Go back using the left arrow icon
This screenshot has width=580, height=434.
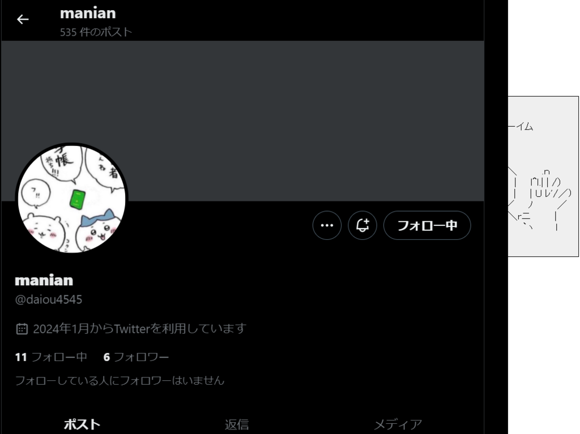coord(23,19)
